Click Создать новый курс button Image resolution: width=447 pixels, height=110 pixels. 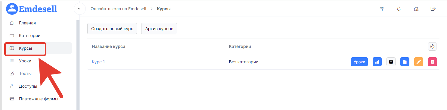coord(112,29)
